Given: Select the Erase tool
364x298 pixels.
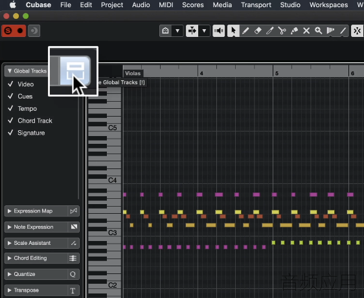Looking at the screenshot, I should (x=258, y=30).
